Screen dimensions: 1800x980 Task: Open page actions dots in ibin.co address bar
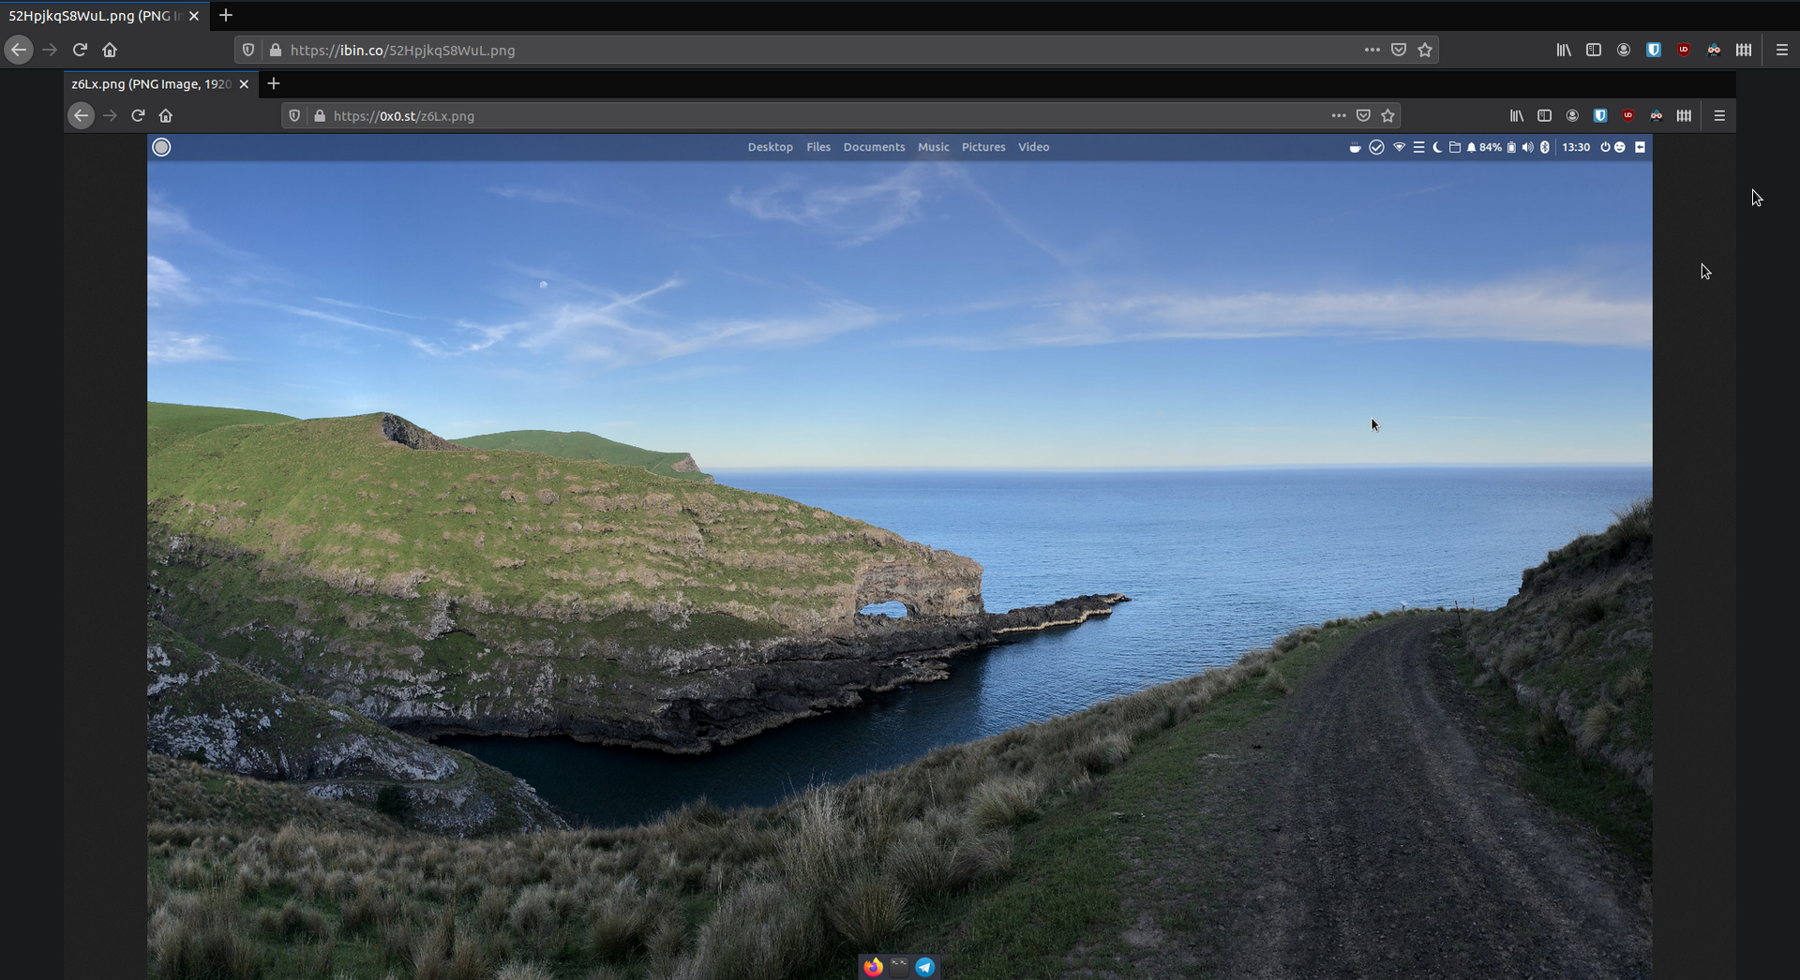[x=1372, y=50]
